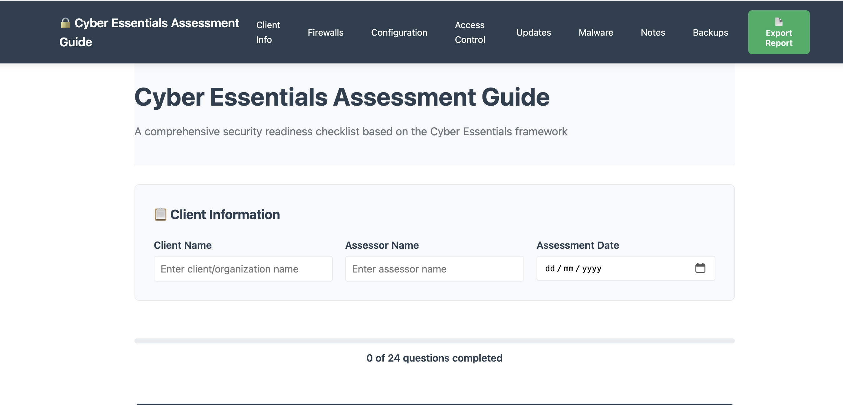Select the Updates navigation item
This screenshot has height=405, width=843.
tap(533, 32)
